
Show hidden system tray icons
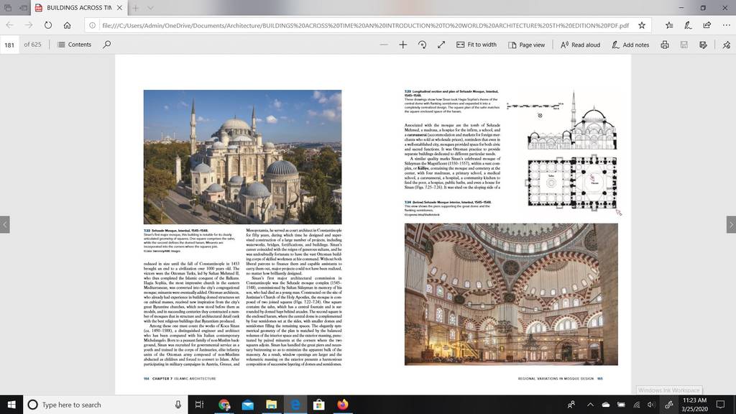tap(591, 405)
